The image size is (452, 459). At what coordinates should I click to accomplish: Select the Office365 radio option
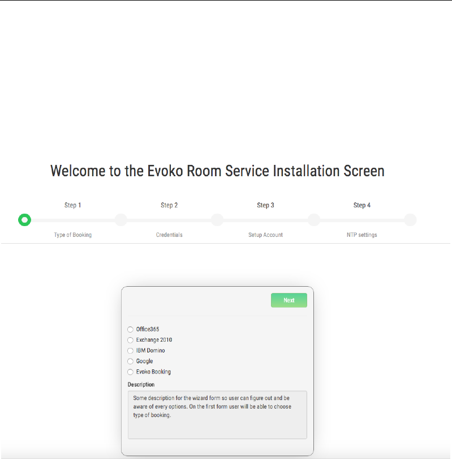pos(130,329)
